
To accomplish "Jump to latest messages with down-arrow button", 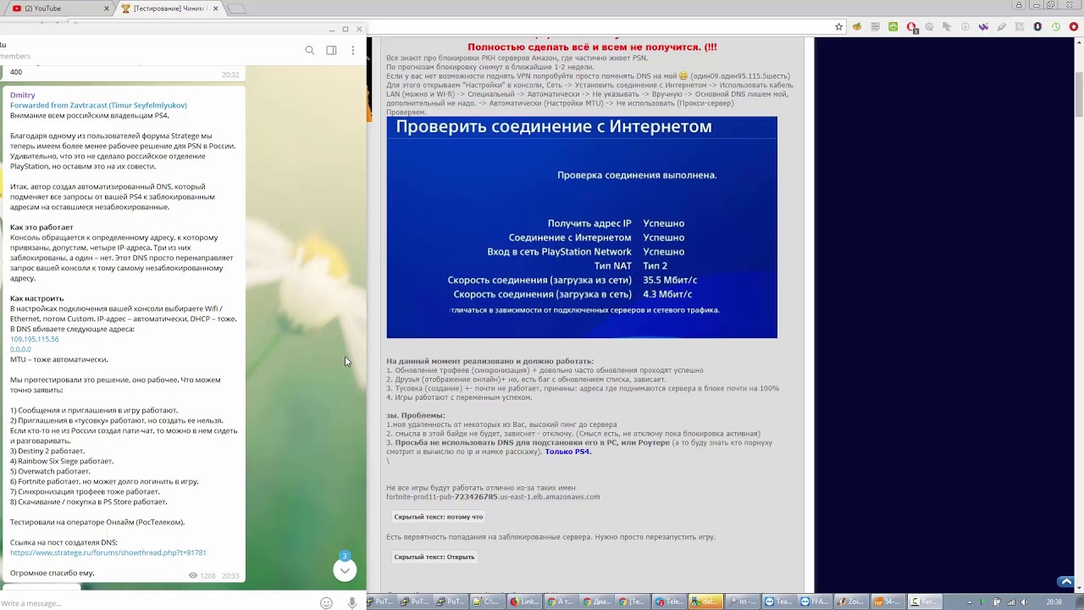I will coord(345,570).
